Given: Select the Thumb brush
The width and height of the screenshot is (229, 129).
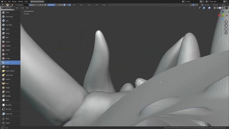Looking at the screenshot, I should (x=10, y=79).
